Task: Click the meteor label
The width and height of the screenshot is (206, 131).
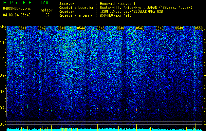Action: point(47,10)
